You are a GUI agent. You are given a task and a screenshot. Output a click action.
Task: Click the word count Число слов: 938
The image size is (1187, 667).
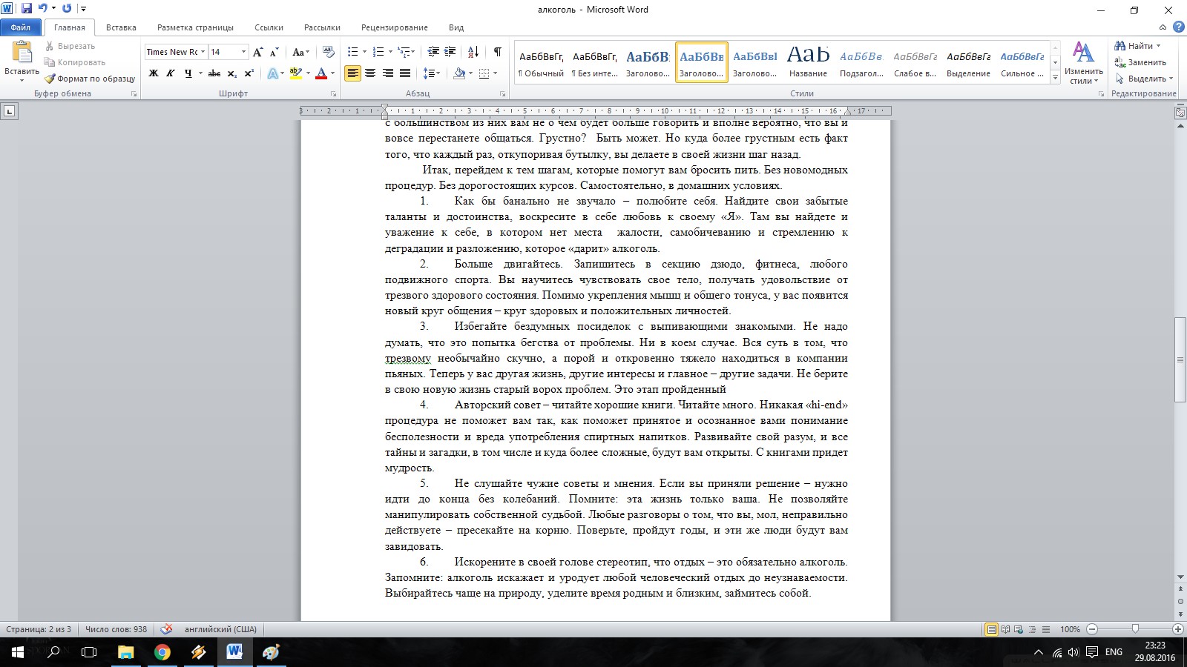(x=116, y=629)
